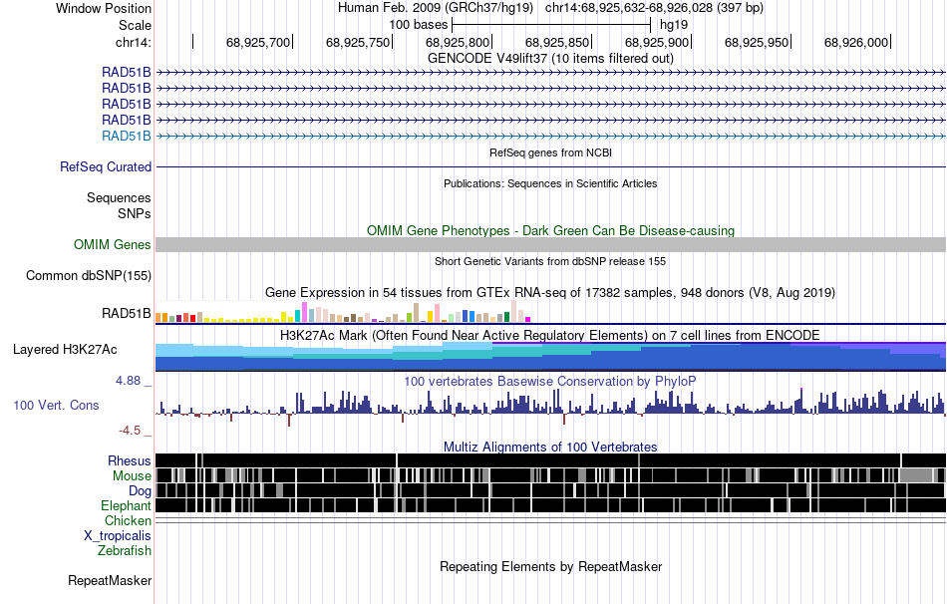The height and width of the screenshot is (604, 947).
Task: Click the Elephant alignment label
Action: pyautogui.click(x=127, y=506)
